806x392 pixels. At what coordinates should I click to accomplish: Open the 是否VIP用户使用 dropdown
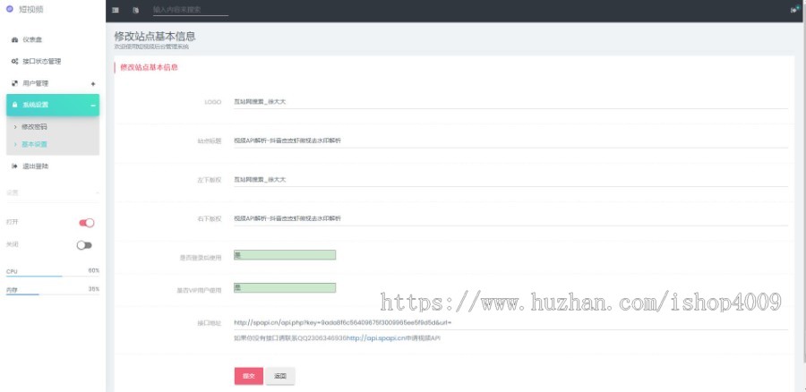[x=285, y=287]
